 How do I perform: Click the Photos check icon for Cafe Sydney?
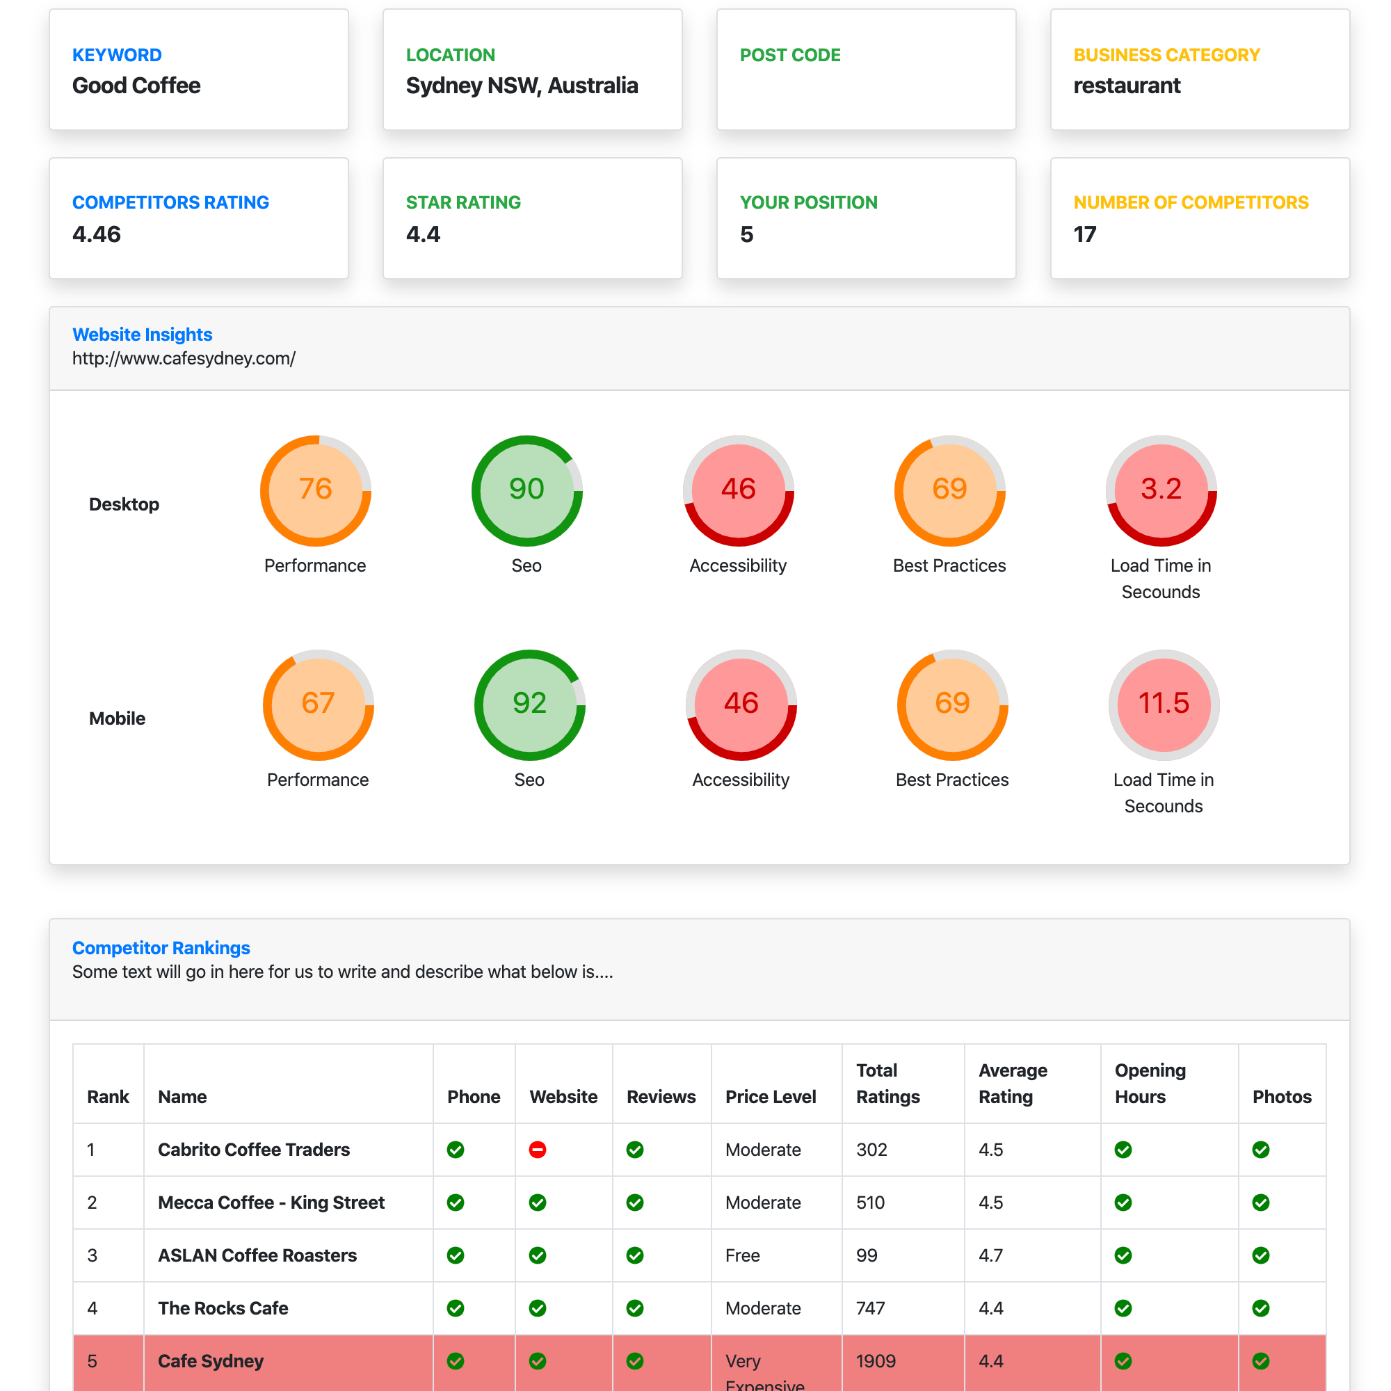[1261, 1361]
